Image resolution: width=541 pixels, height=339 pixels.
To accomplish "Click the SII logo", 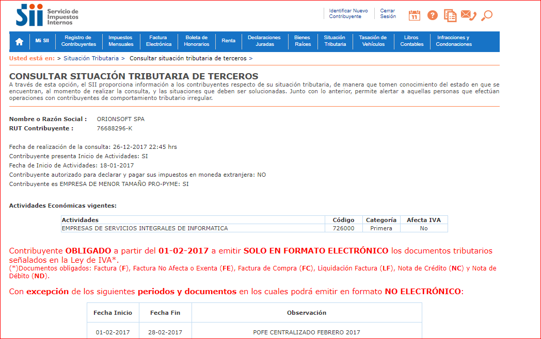I will click(x=47, y=15).
